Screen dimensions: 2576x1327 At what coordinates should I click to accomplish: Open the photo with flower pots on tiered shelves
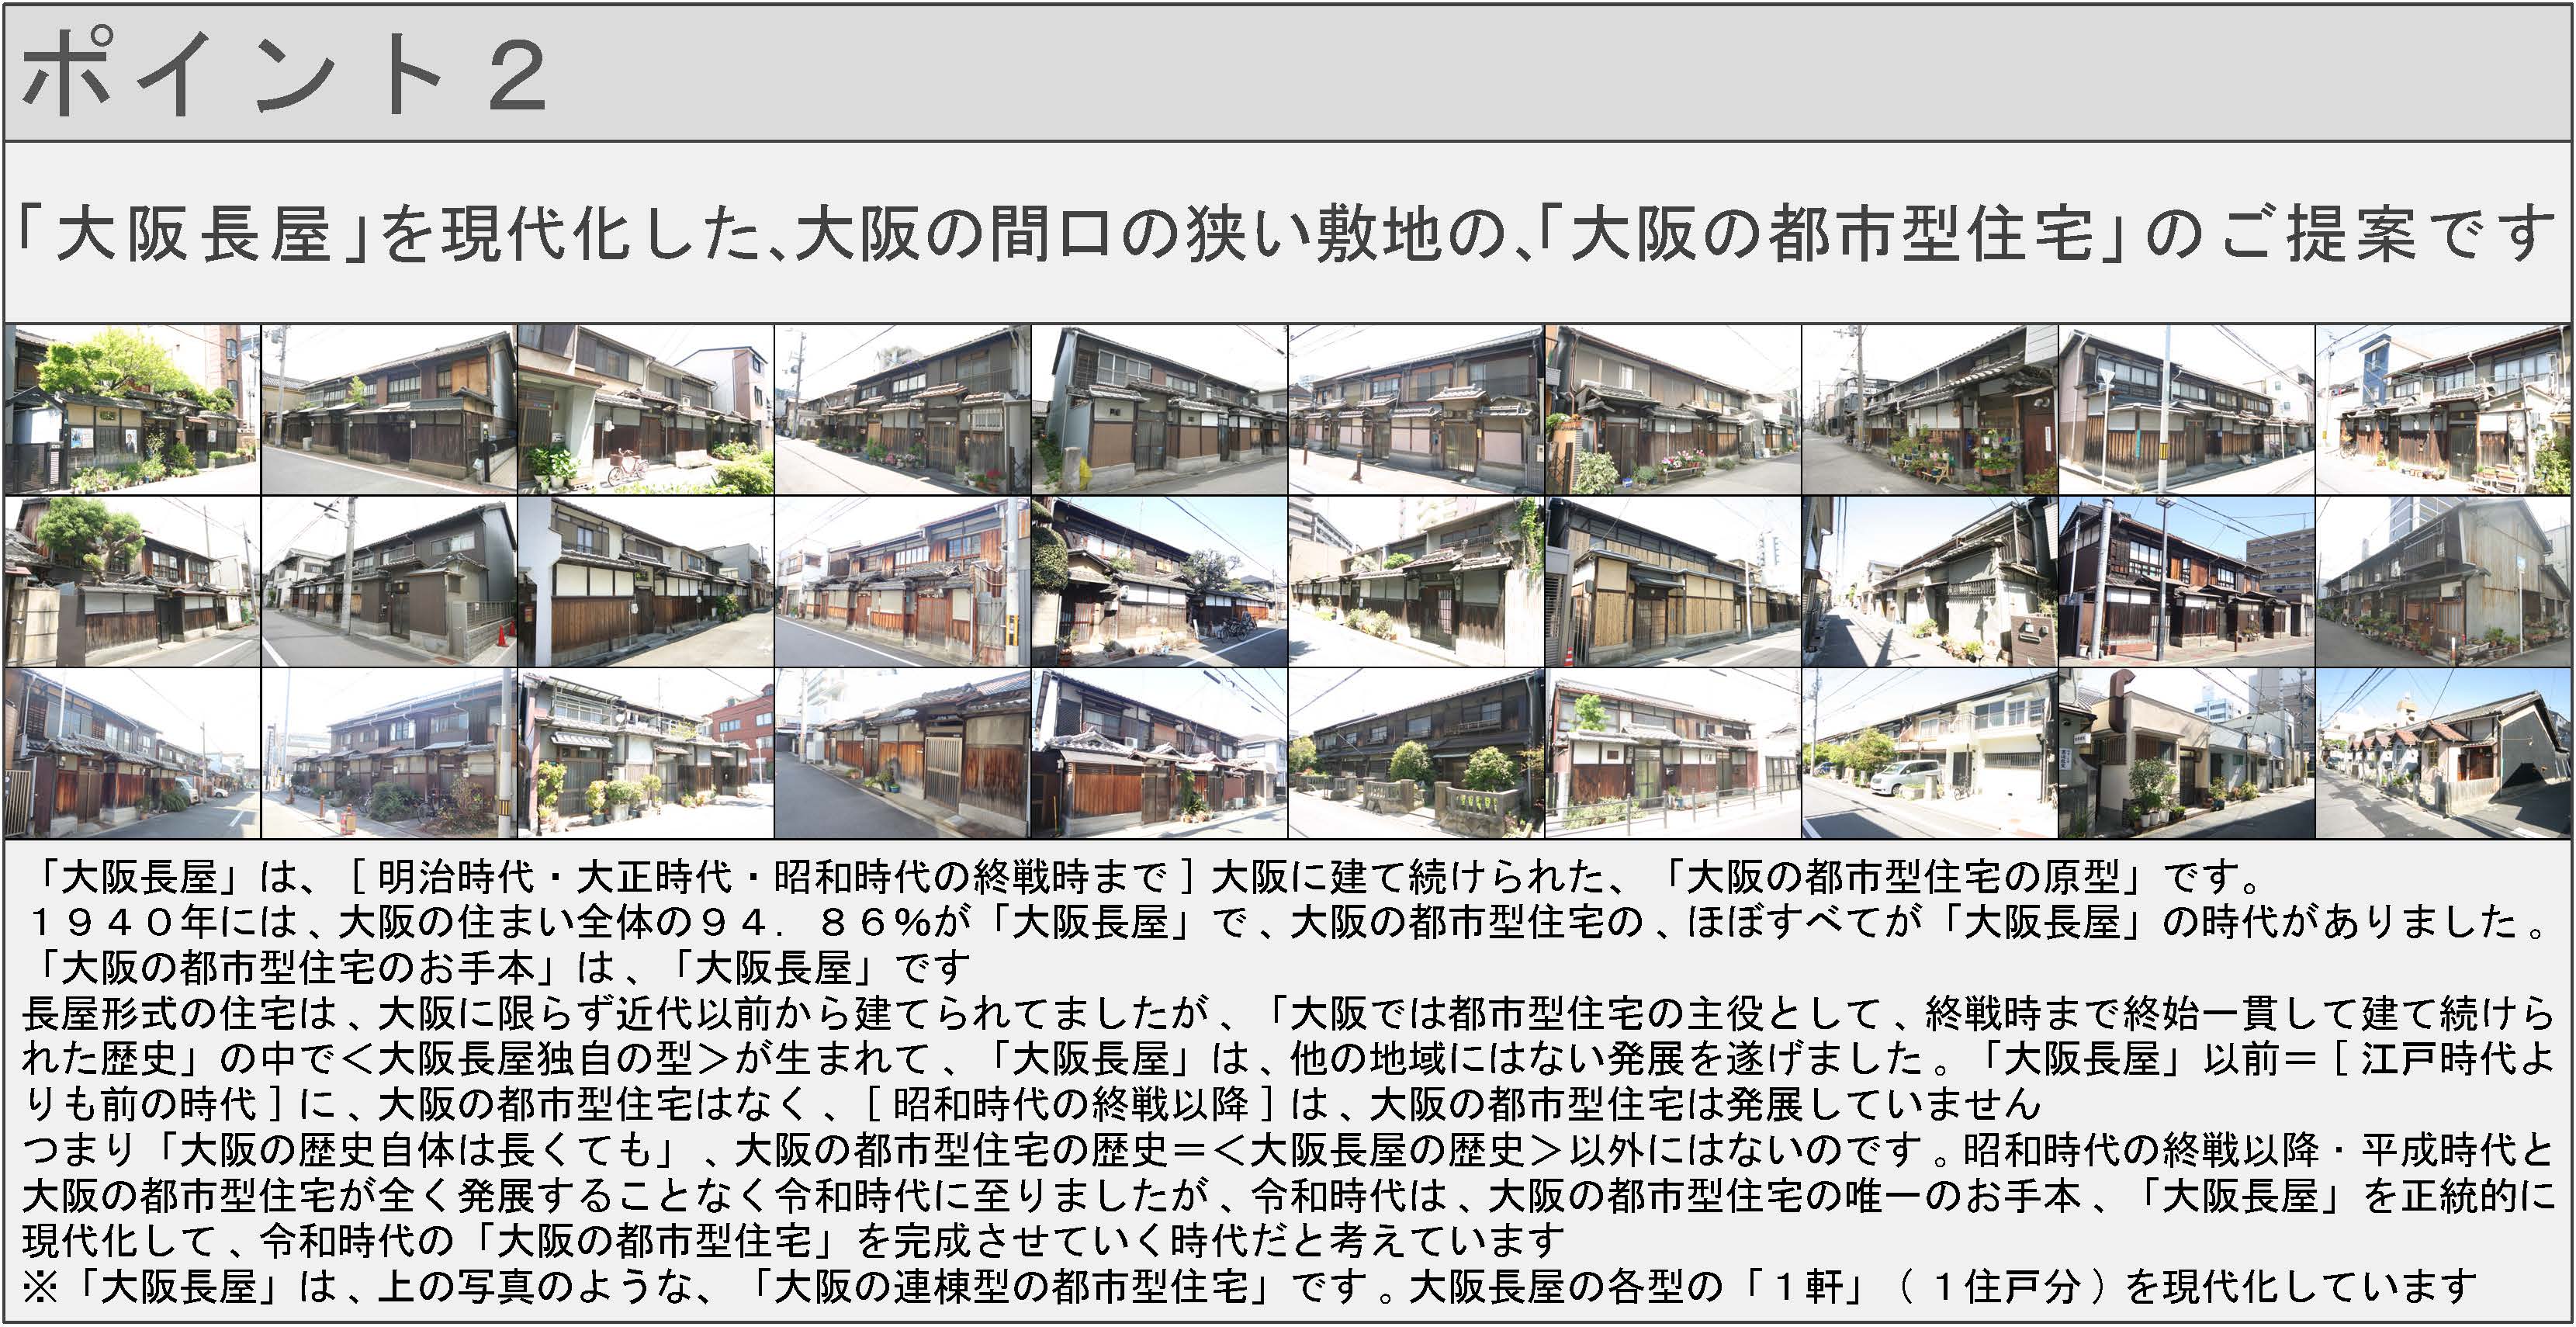(1930, 409)
